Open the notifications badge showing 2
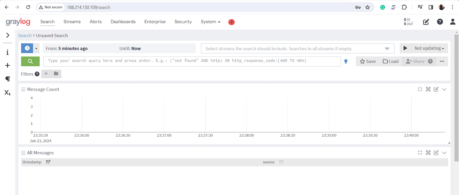This screenshot has height=195, width=459. 232,22
